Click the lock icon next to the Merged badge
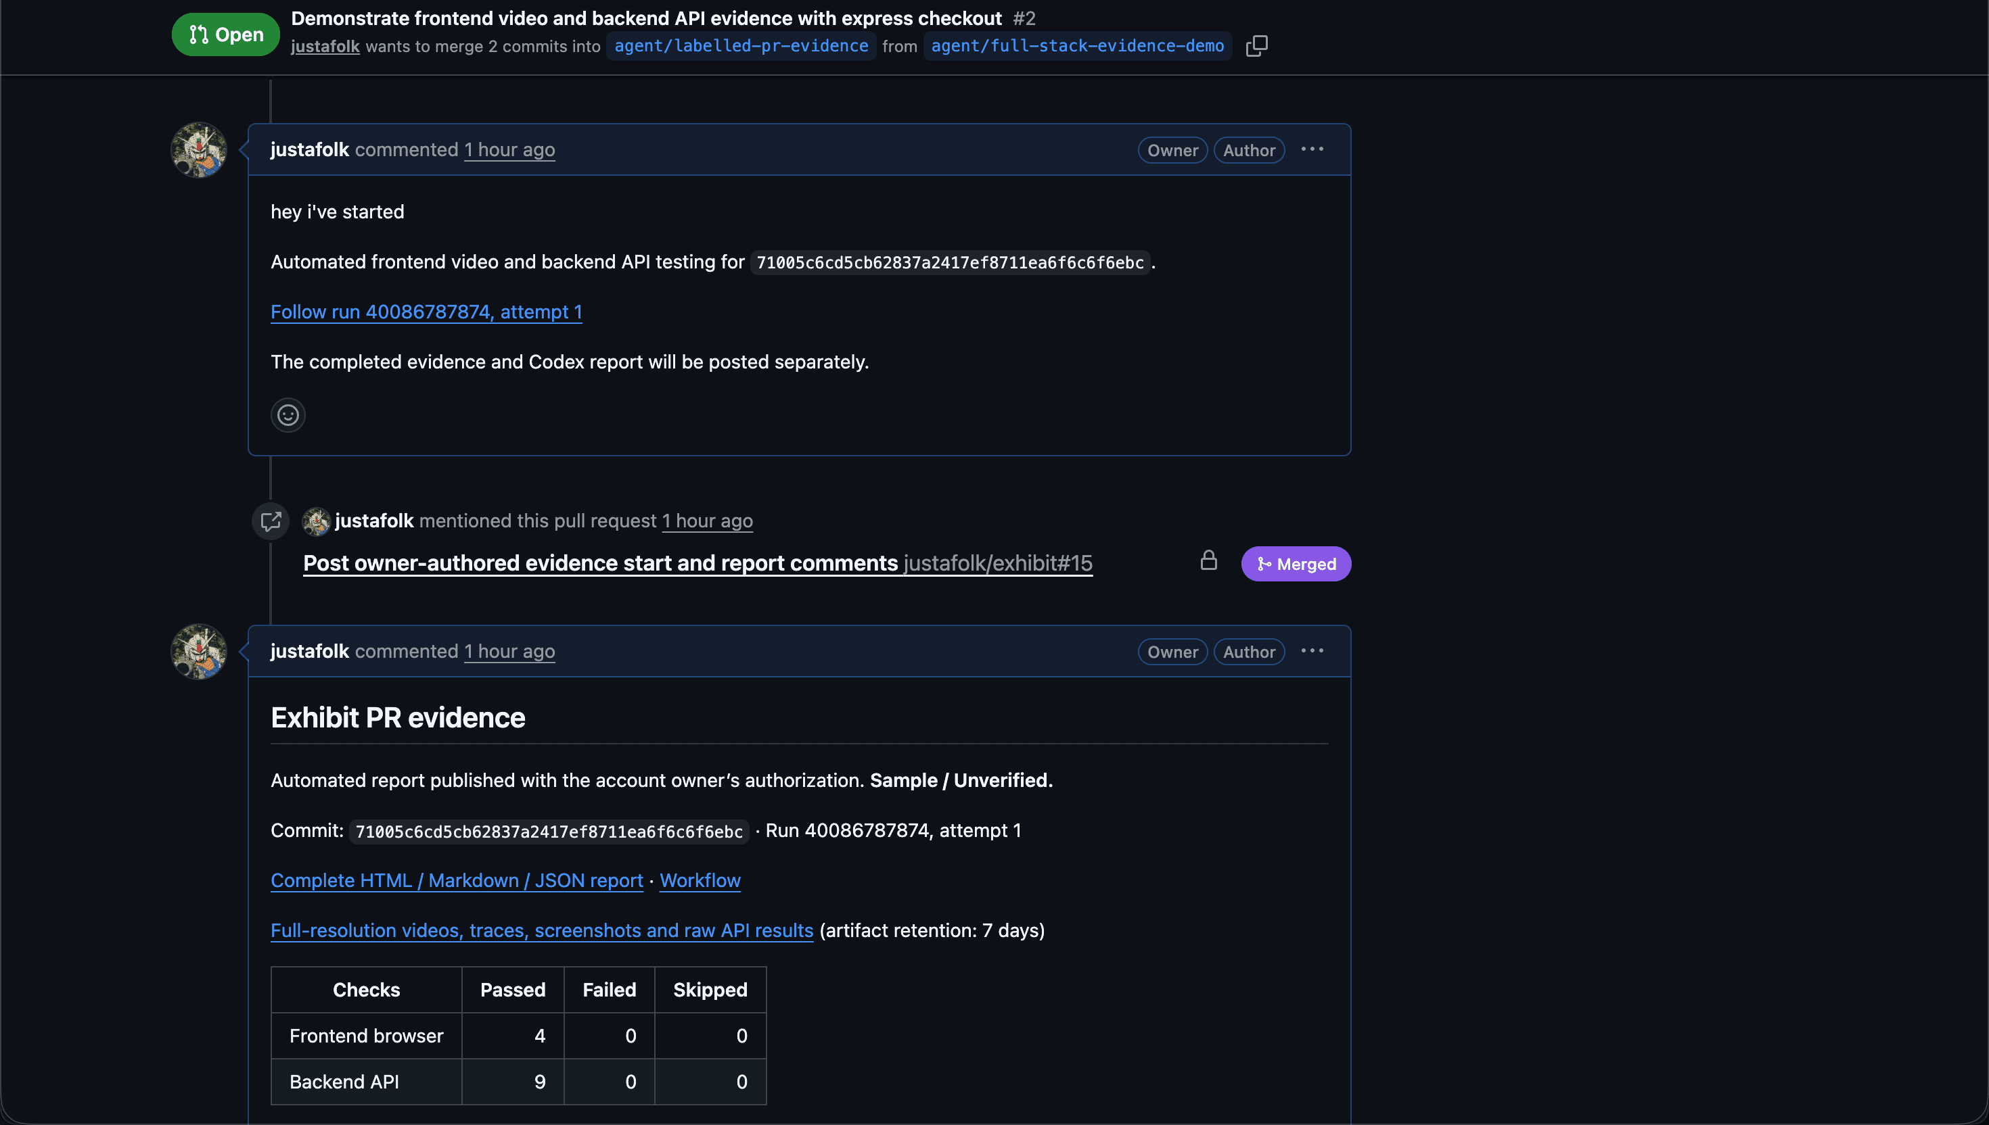The image size is (1989, 1125). (1208, 560)
